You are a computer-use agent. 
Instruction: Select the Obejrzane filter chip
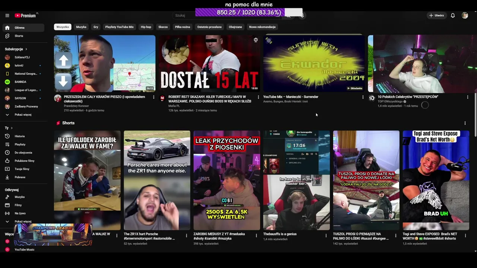click(x=235, y=27)
